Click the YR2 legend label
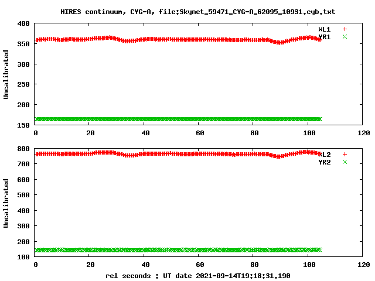 [324, 162]
